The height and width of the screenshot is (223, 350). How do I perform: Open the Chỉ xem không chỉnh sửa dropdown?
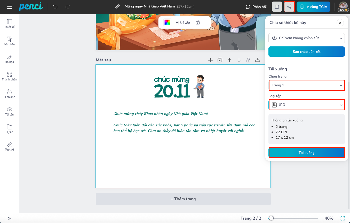(306, 38)
